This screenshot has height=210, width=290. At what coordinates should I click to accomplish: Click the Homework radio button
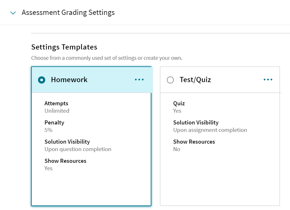tap(41, 80)
